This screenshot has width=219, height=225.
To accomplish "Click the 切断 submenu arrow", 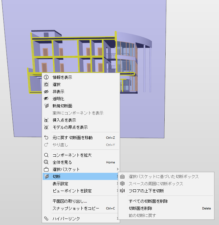I will tap(117, 176).
